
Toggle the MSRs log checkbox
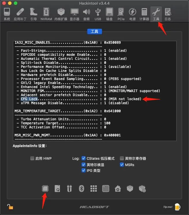click(122, 165)
